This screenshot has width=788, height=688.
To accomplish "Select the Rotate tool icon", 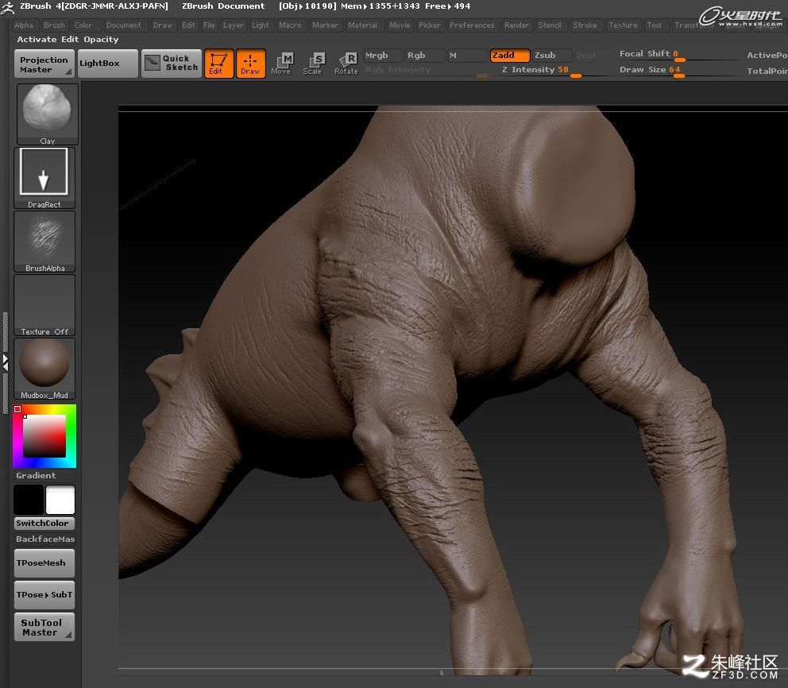I will coord(346,64).
